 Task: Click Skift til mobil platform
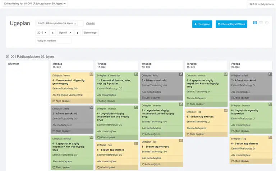[261, 4]
